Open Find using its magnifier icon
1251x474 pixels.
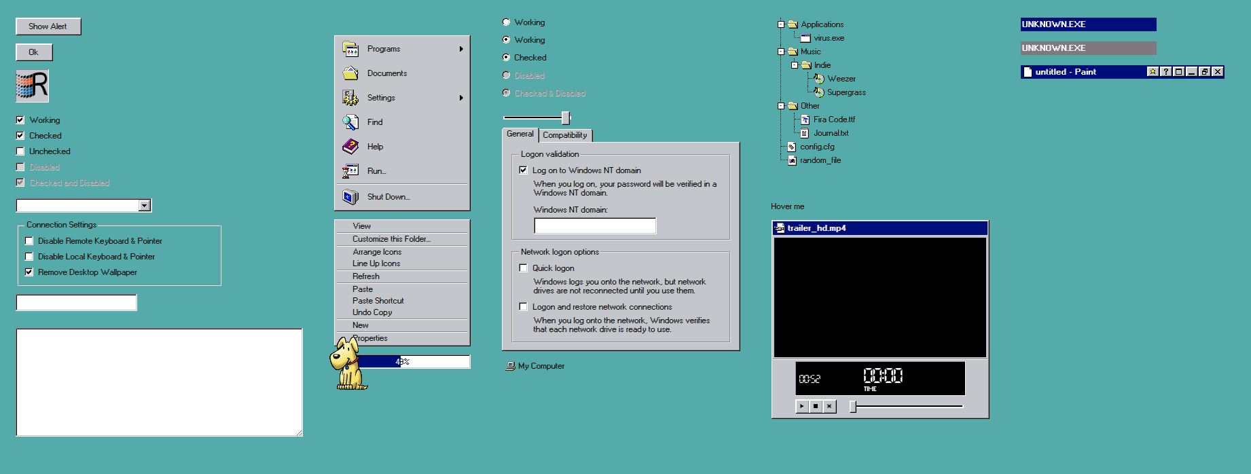350,122
